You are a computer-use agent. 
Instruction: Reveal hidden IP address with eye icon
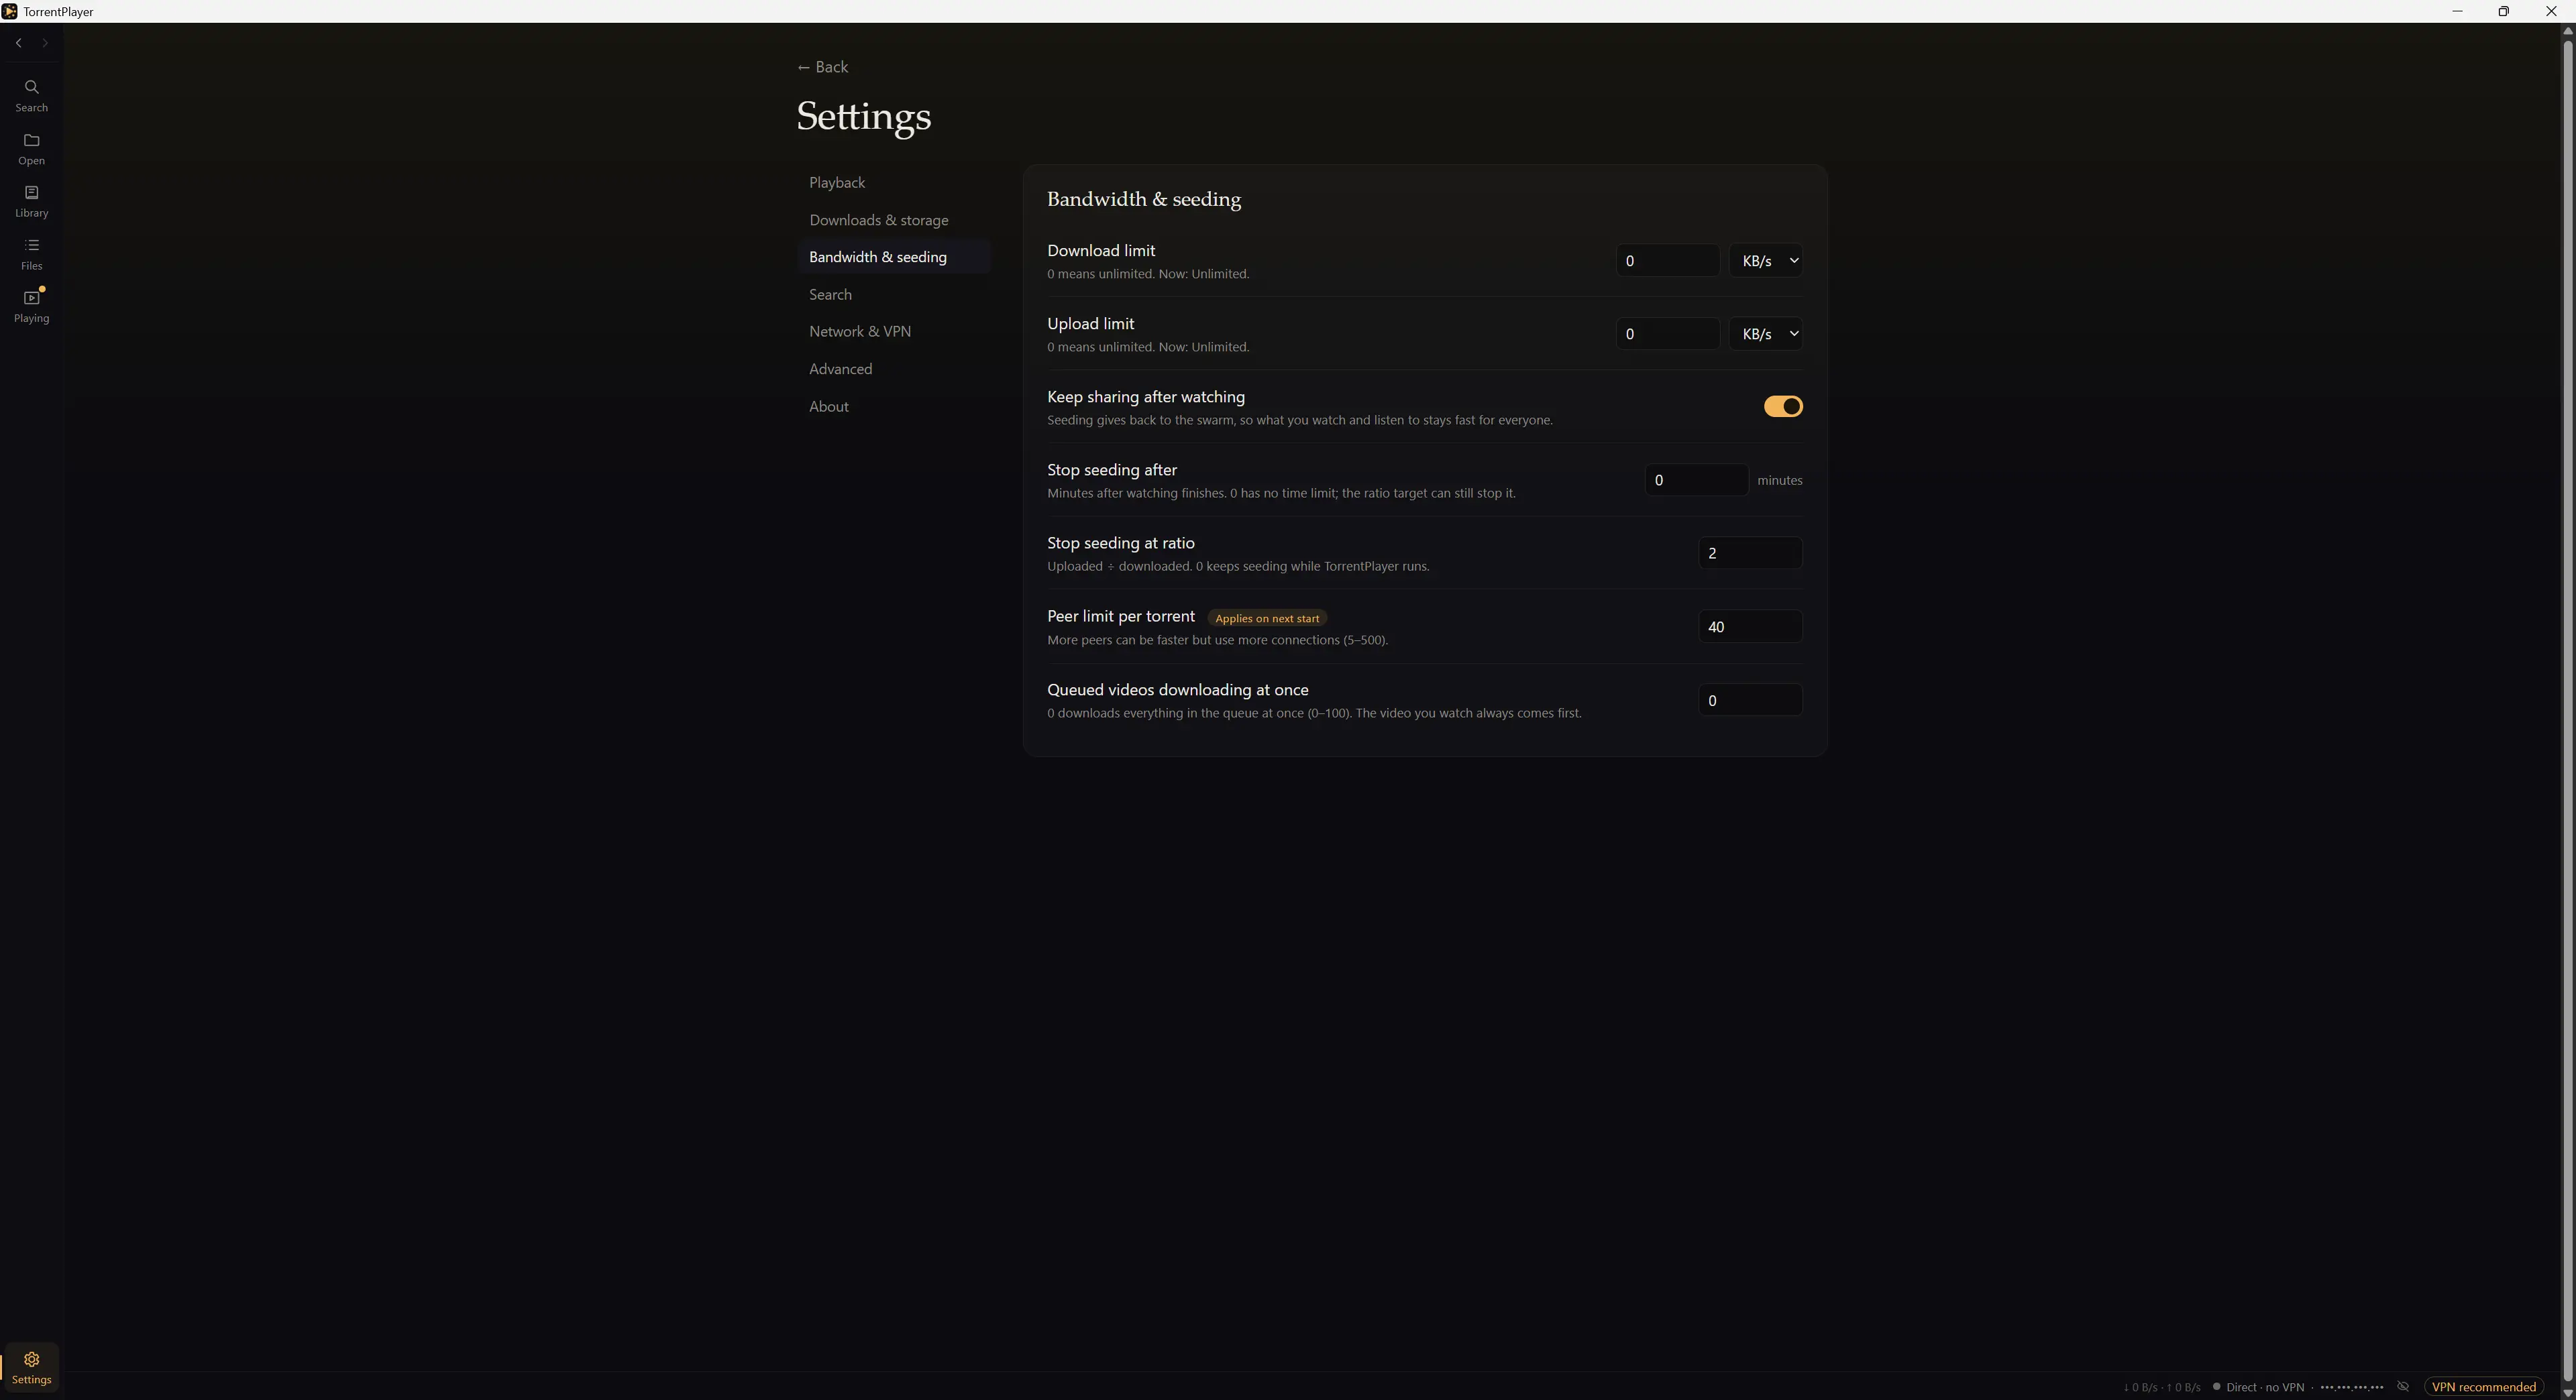(x=2403, y=1386)
